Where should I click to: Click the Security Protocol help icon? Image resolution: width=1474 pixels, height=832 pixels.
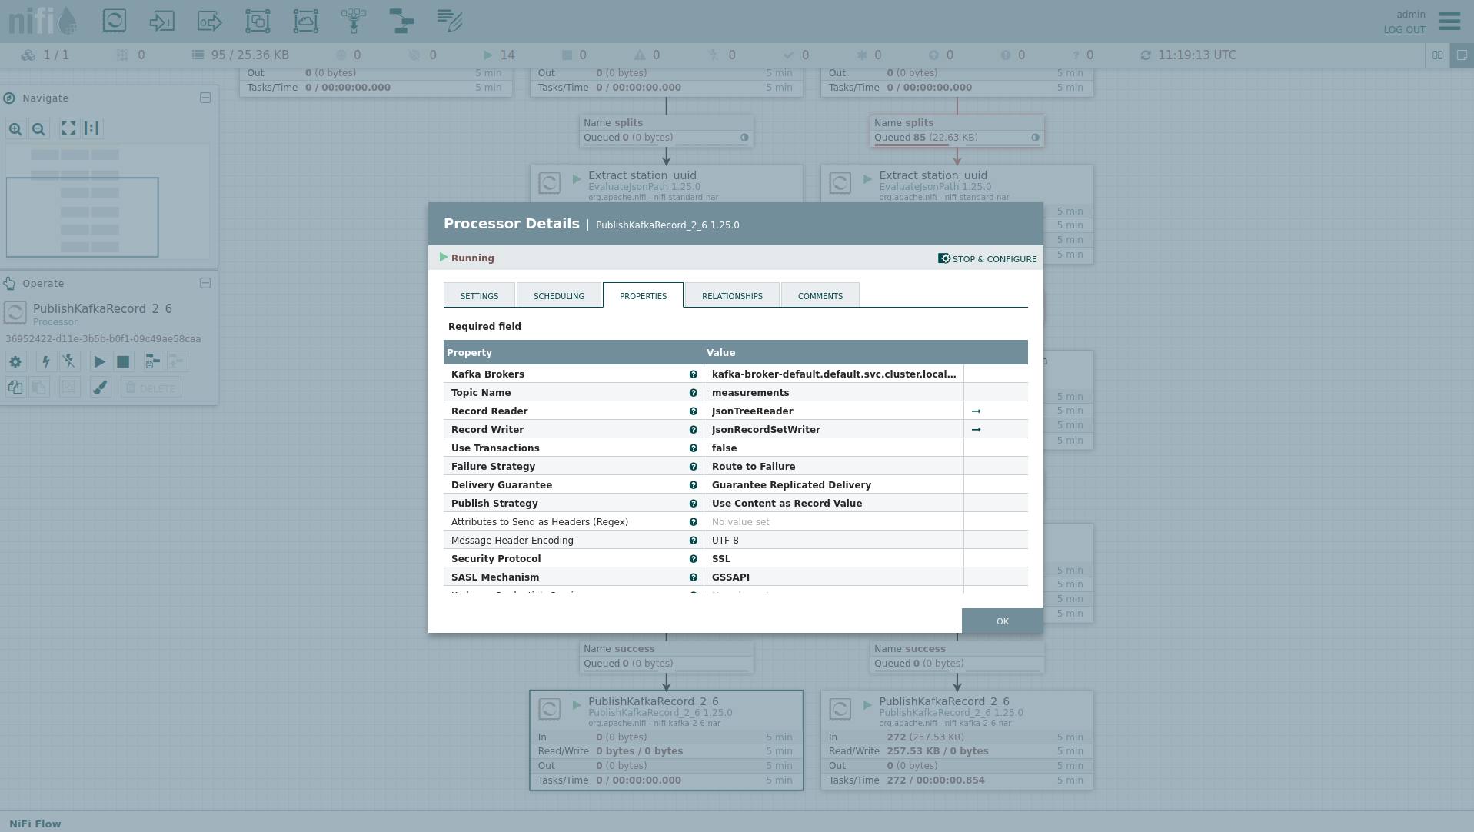693,559
